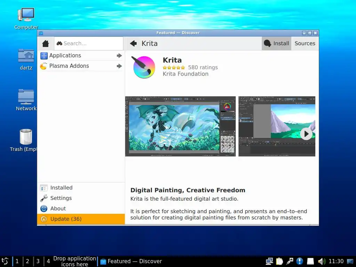Click the binoculars search icon
Viewport: 356px width, 267px height.
pyautogui.click(x=59, y=43)
